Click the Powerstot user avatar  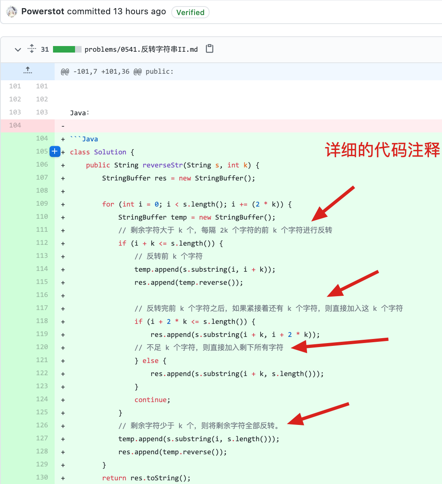click(11, 12)
